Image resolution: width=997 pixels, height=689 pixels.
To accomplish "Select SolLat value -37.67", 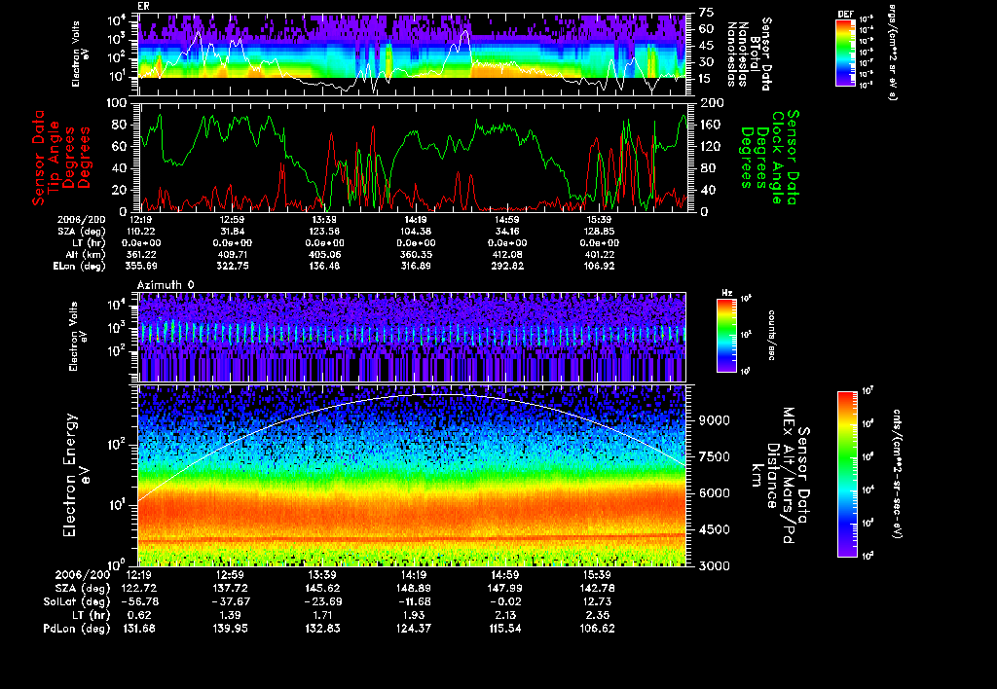I will 230,601.
